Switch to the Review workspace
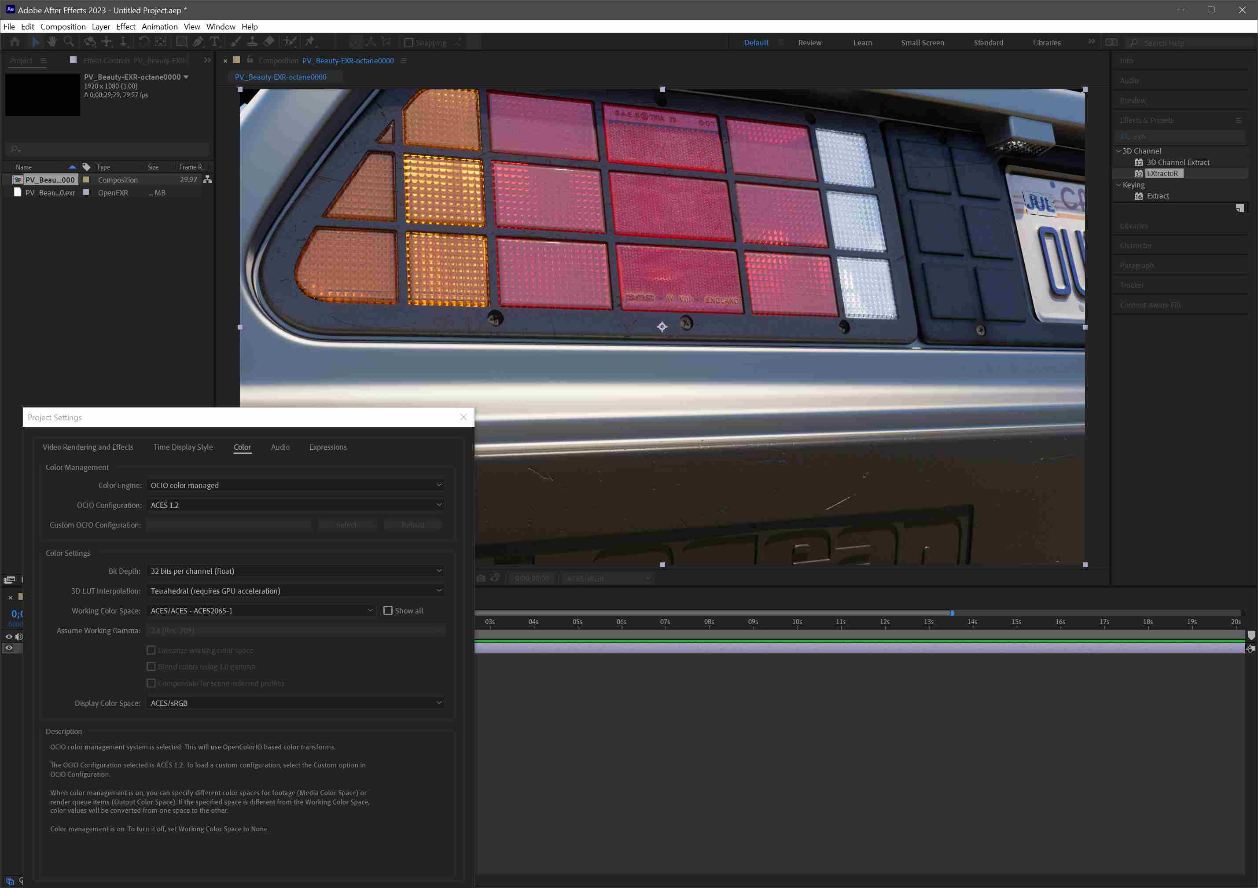This screenshot has width=1258, height=888. click(810, 42)
